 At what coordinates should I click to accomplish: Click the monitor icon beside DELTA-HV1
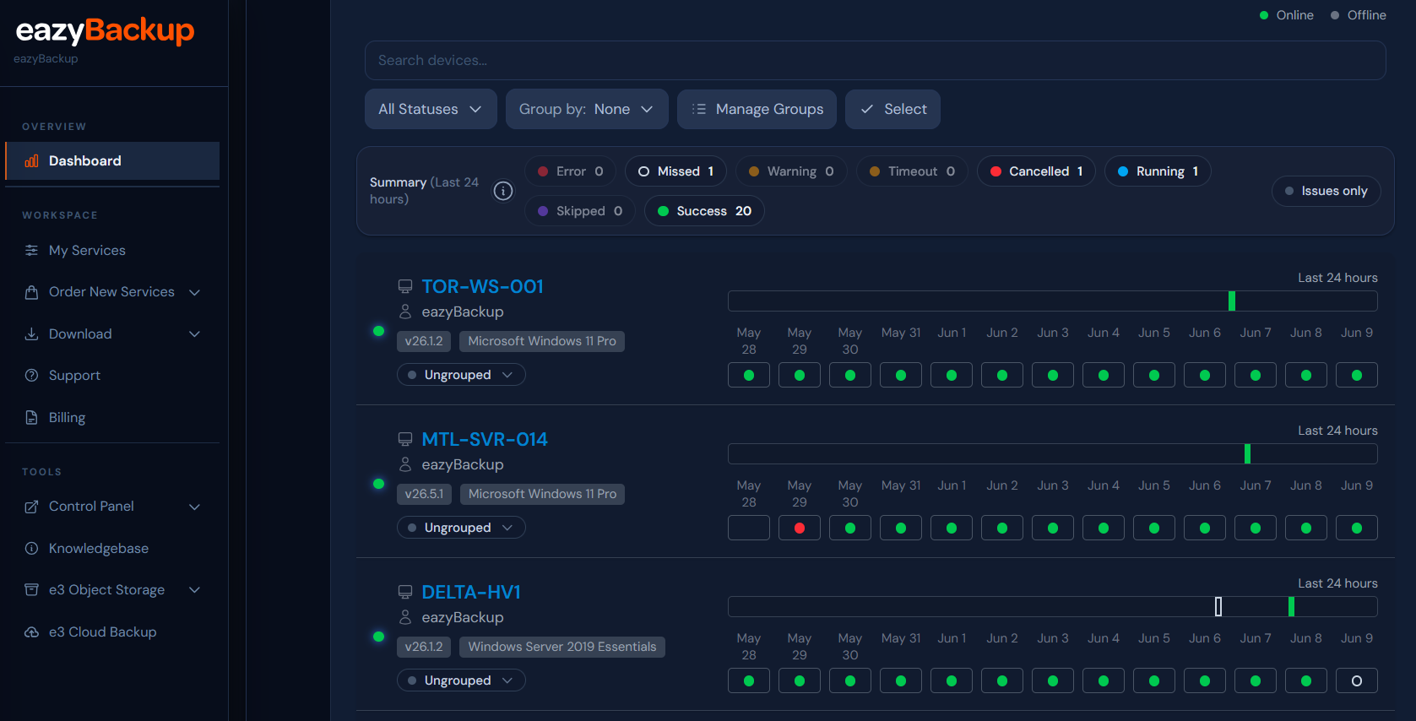pos(405,592)
